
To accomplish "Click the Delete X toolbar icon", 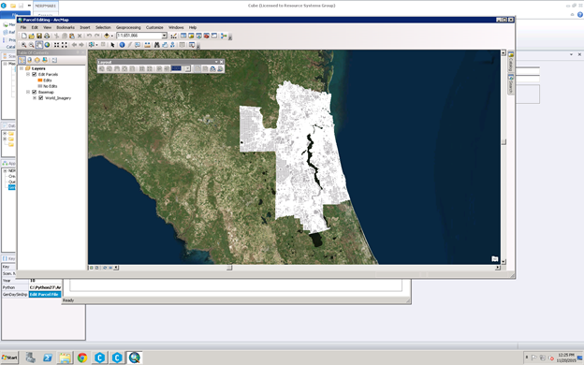I will tap(80, 36).
